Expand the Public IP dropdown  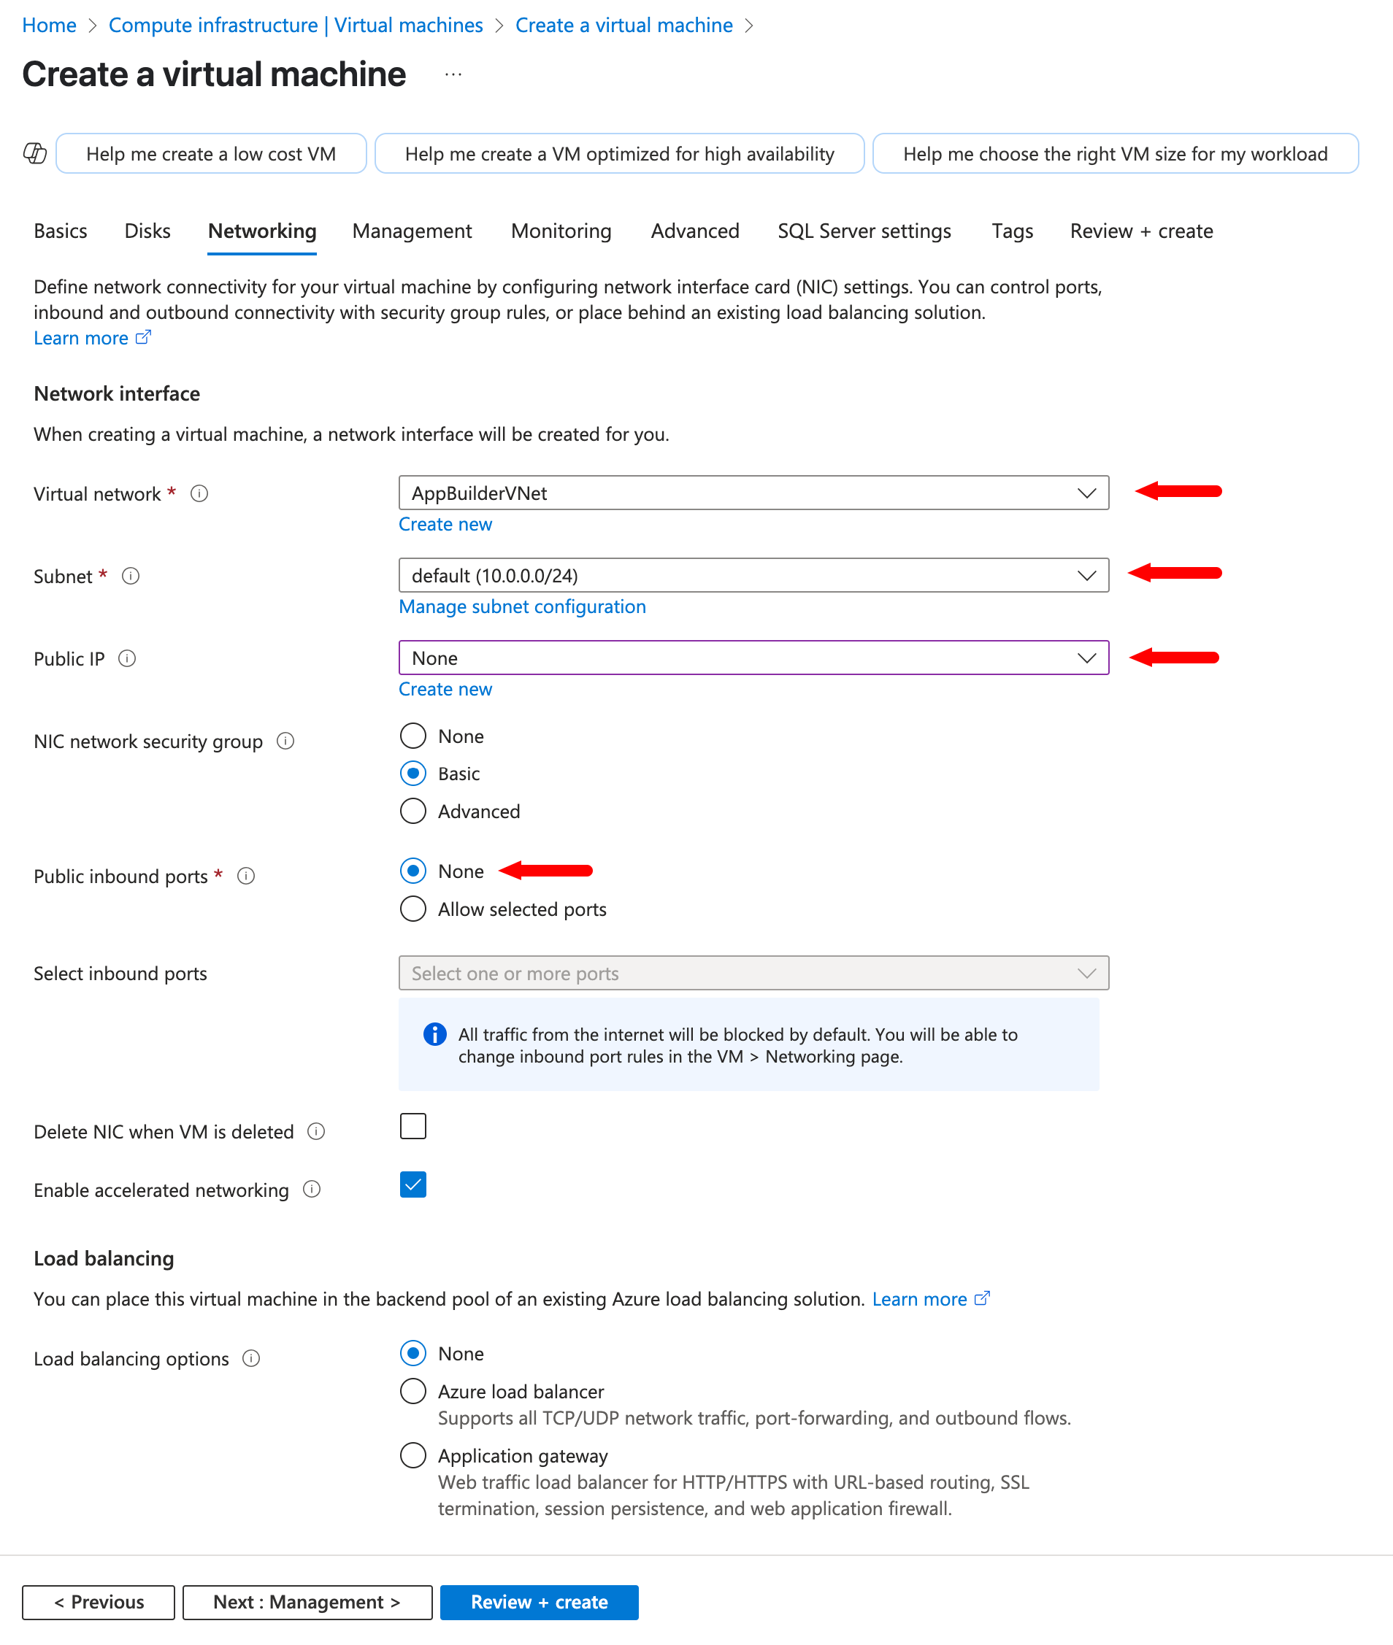click(753, 658)
